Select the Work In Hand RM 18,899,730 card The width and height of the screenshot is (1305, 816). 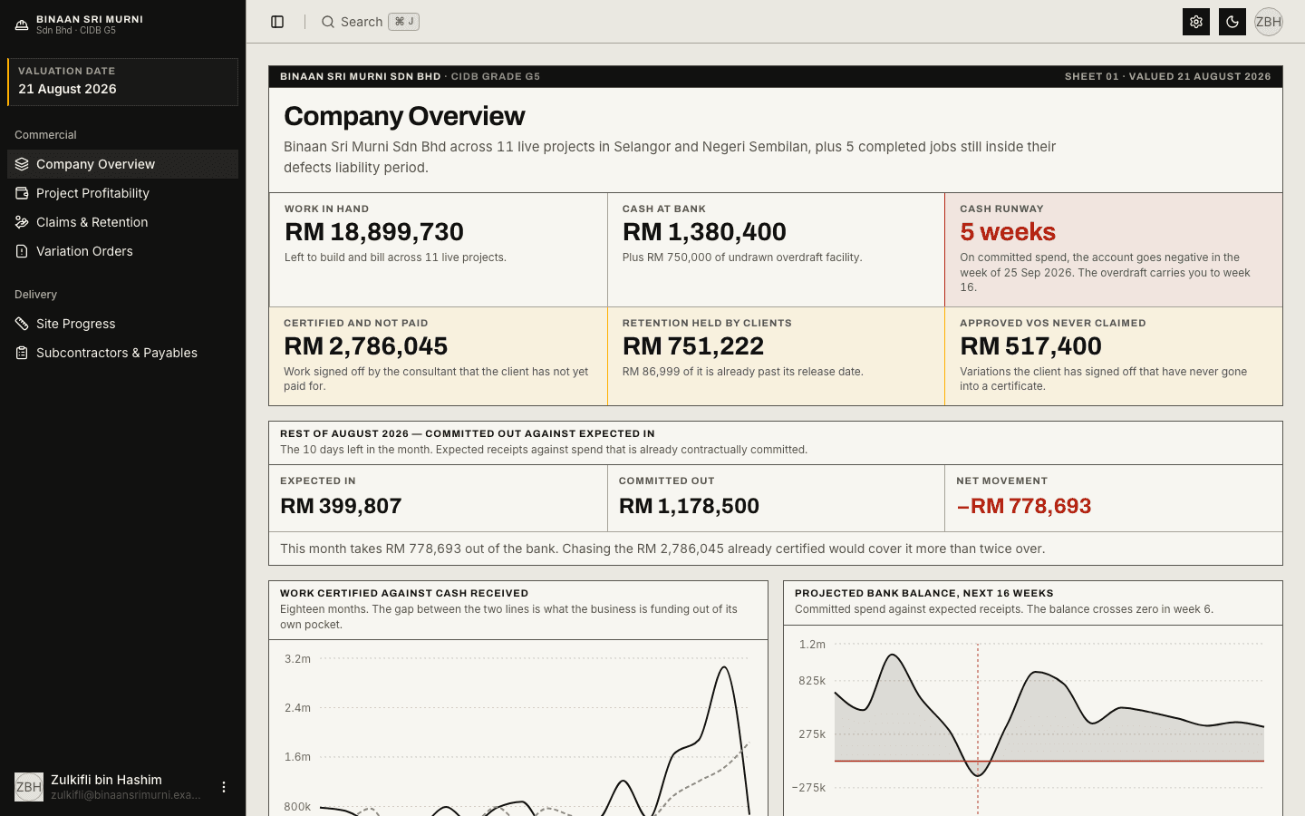click(x=439, y=249)
